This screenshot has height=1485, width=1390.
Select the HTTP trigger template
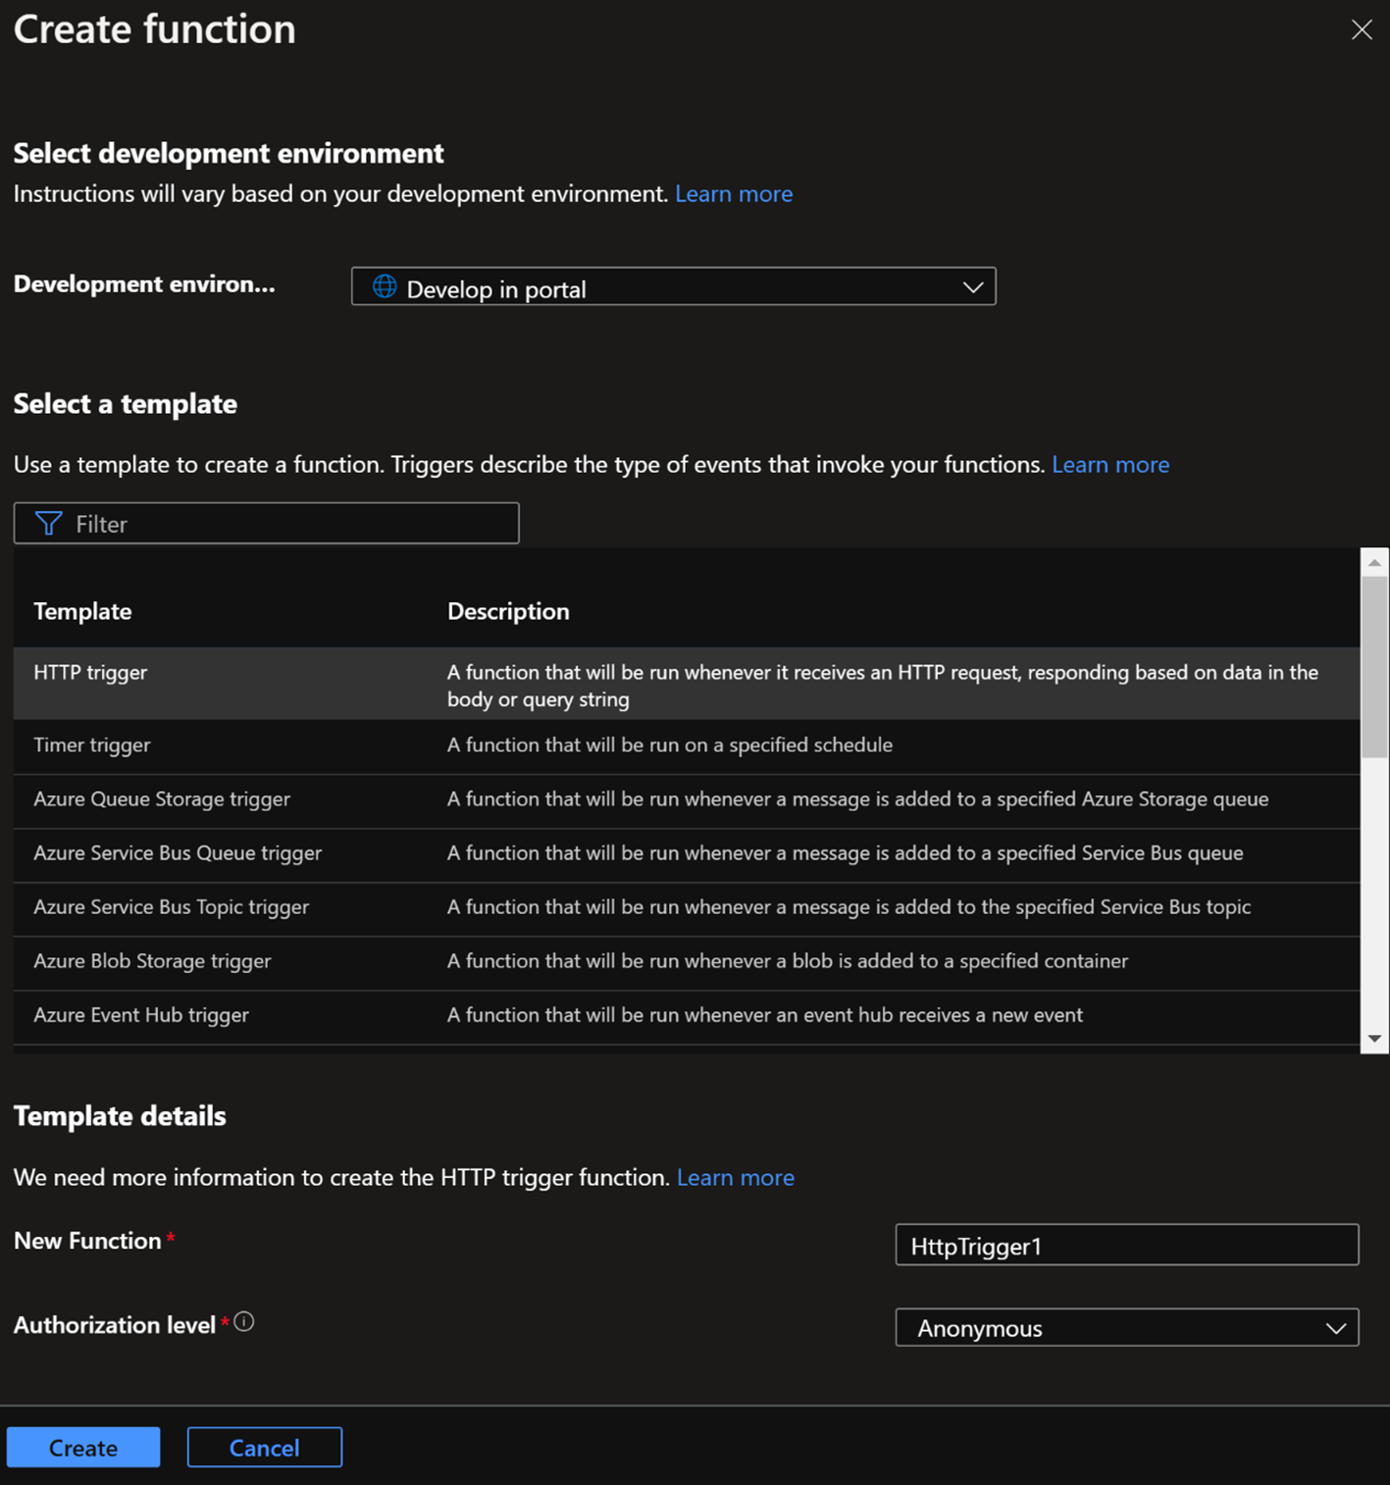(x=687, y=684)
